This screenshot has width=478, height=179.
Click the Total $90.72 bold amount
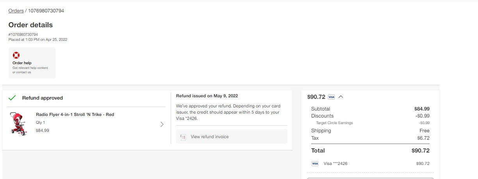421,151
